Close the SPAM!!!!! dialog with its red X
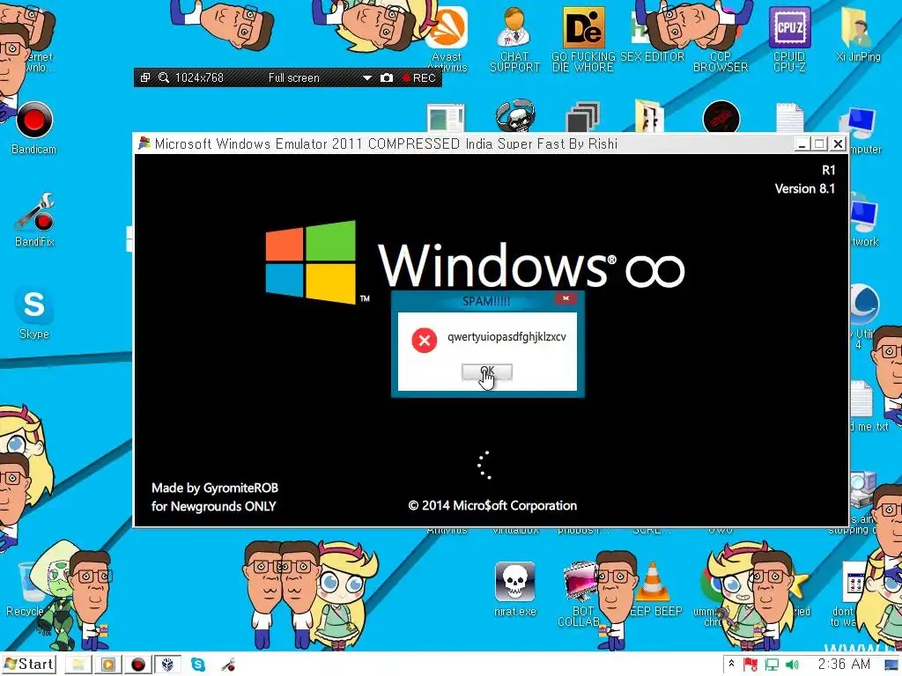 tap(566, 298)
